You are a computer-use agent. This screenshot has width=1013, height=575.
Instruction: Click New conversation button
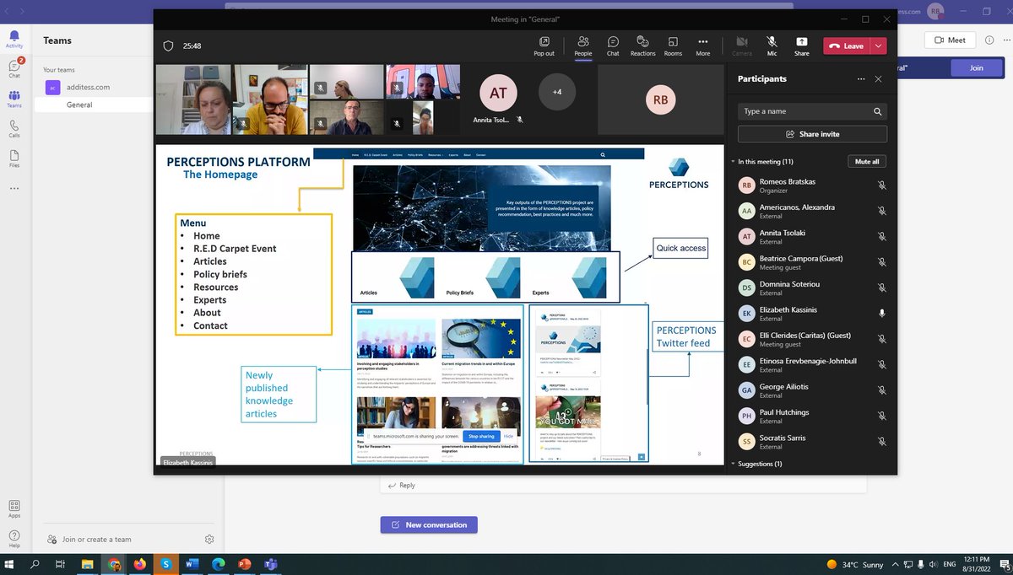(x=429, y=524)
